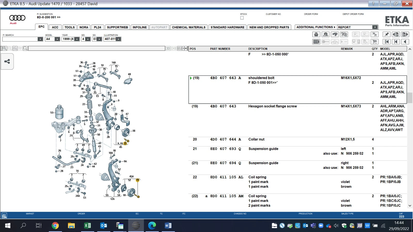The width and height of the screenshot is (413, 232).
Task: Click the plain magnifier icon beside the illustration search
Action: (25, 48)
